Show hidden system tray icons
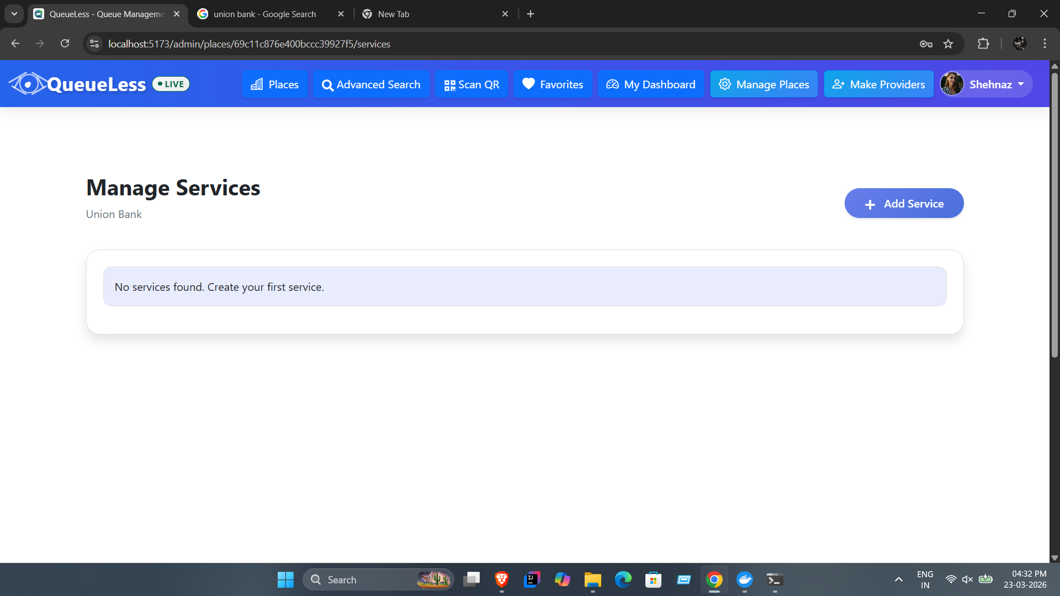 899,579
